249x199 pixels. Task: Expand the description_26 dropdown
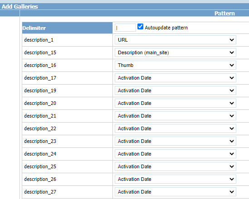pyautogui.click(x=176, y=179)
